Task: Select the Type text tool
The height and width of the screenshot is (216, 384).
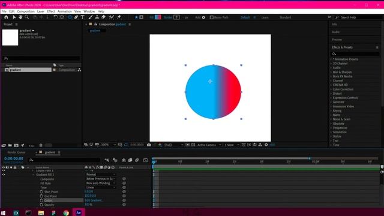Action: (83, 17)
